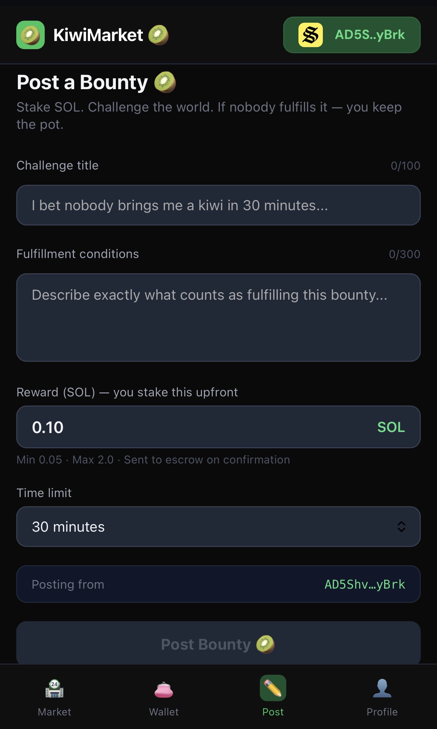
Task: Open the Market storefront icon
Action: point(55,689)
